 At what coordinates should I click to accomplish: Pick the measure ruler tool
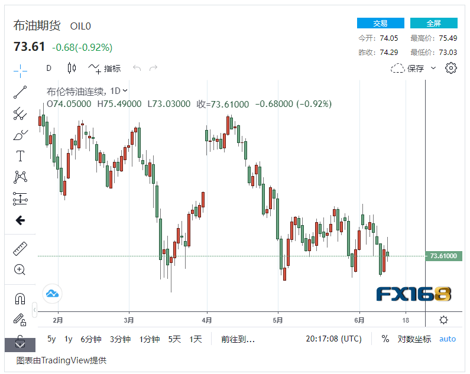[x=20, y=249]
